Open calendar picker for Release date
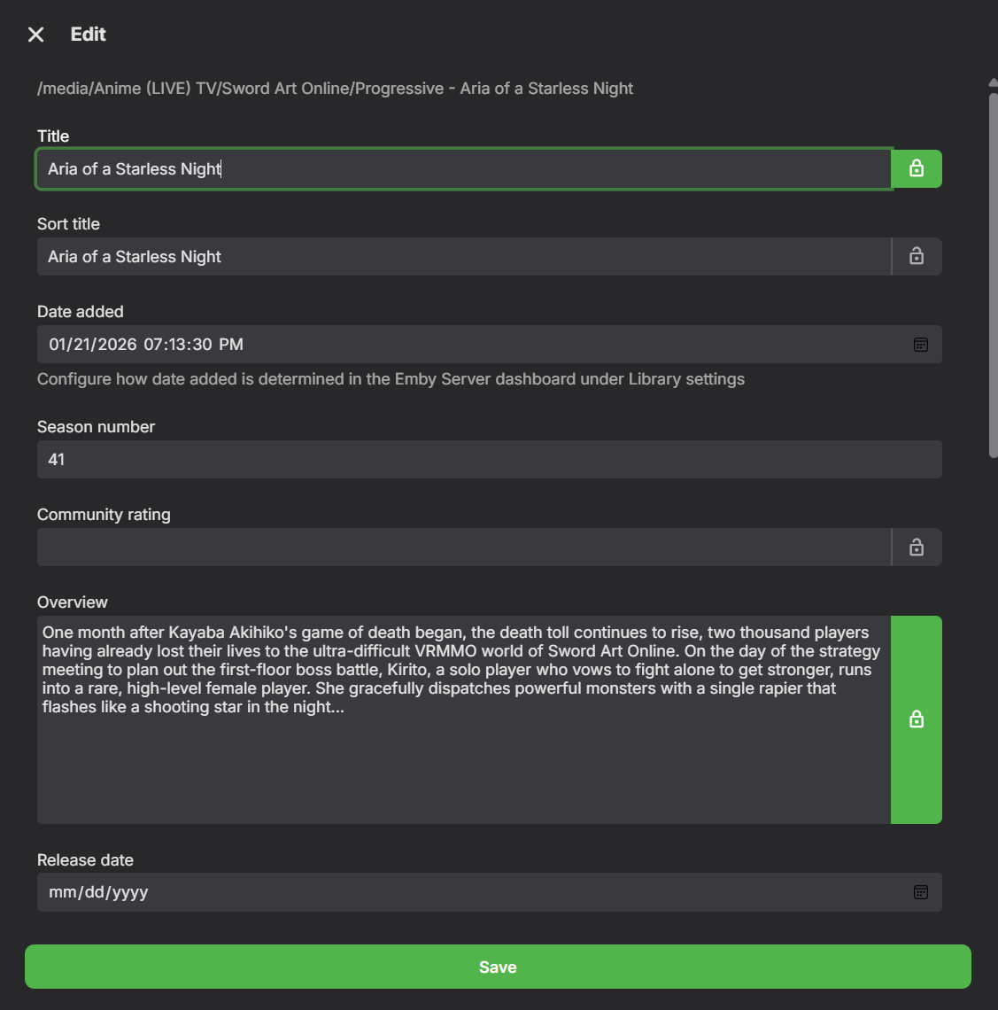 tap(921, 892)
